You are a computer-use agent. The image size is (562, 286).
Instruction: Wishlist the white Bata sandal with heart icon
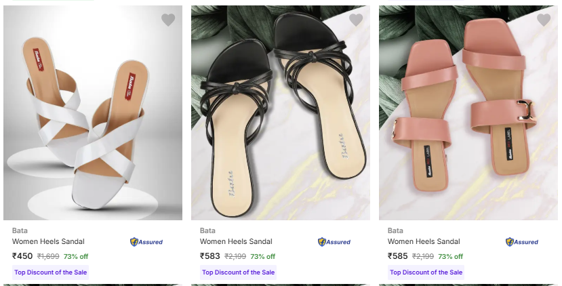click(168, 20)
